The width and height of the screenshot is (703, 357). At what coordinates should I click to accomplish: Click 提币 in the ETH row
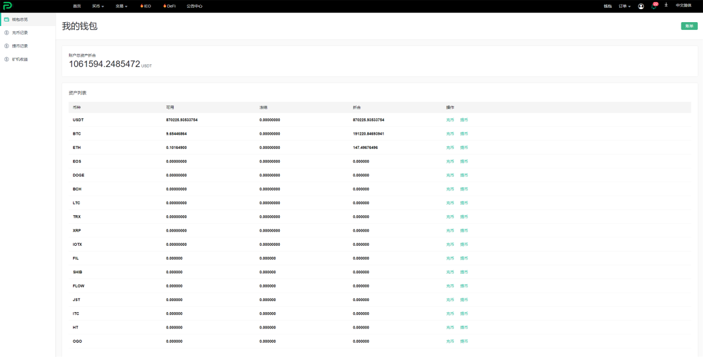coord(464,148)
